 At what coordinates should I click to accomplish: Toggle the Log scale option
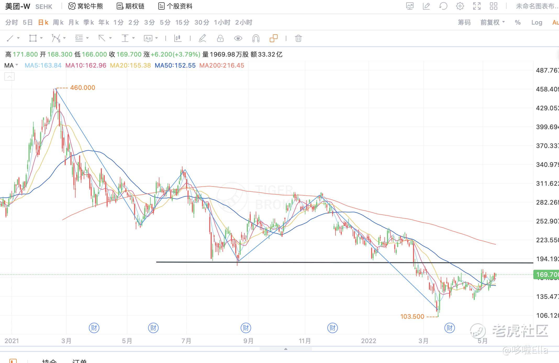[537, 23]
